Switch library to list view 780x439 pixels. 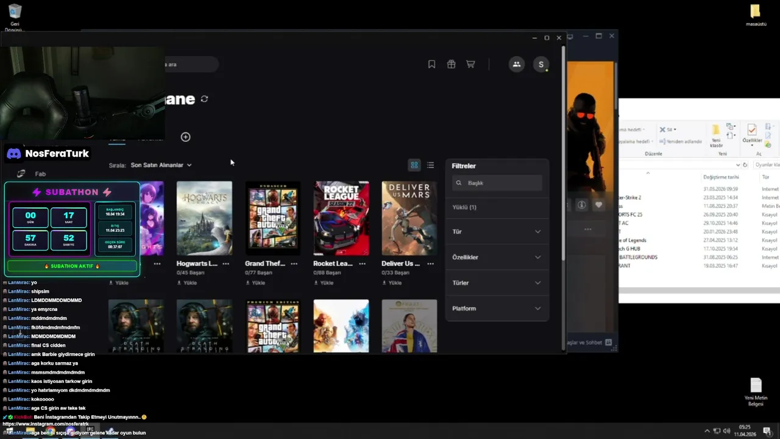pyautogui.click(x=430, y=165)
